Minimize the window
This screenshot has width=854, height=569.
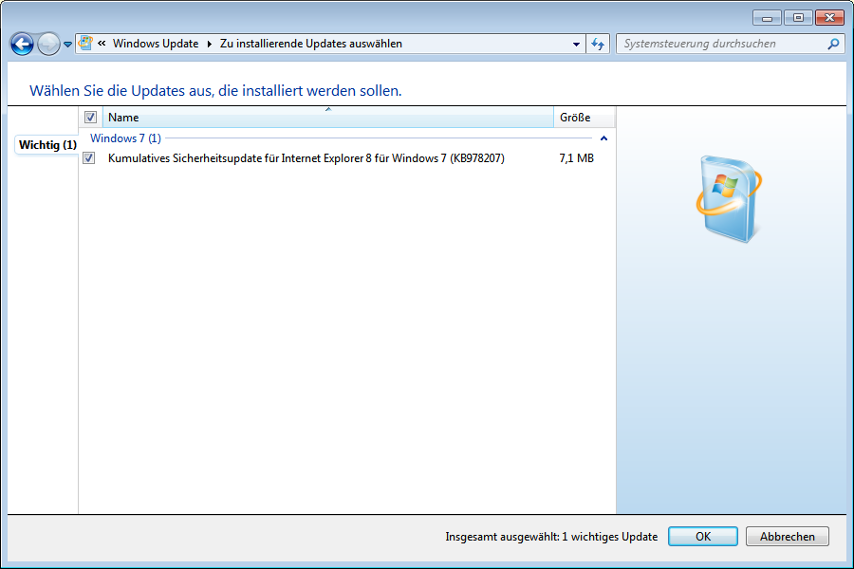(767, 18)
